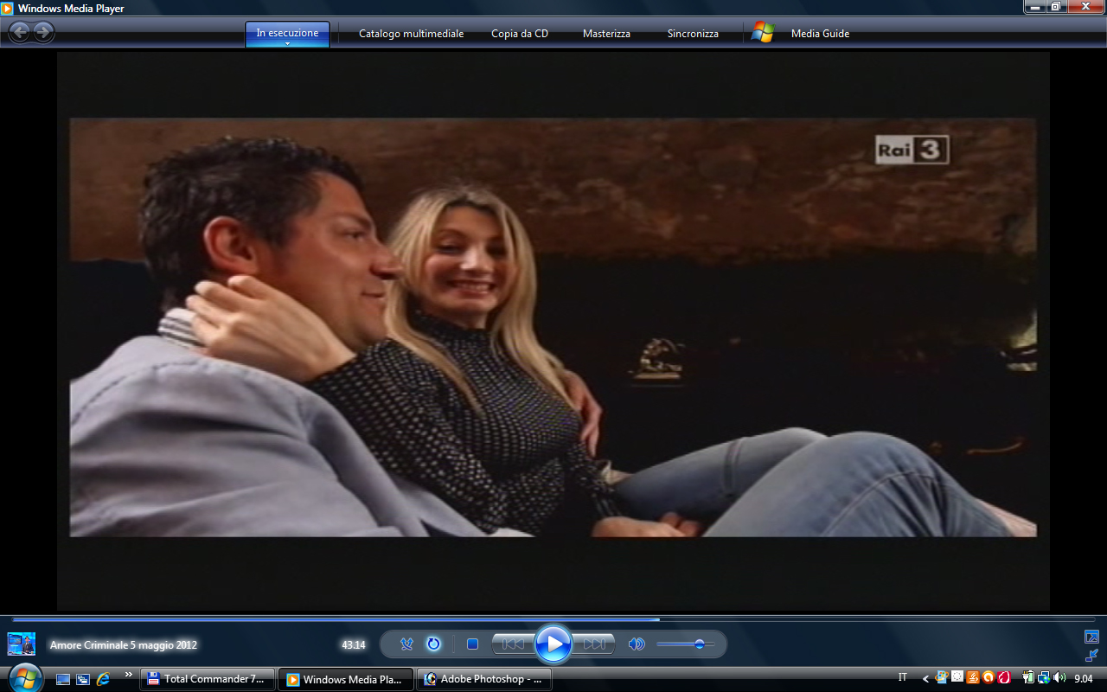Click the Windows messenger tray icon
This screenshot has height=692, width=1107.
pyautogui.click(x=942, y=678)
